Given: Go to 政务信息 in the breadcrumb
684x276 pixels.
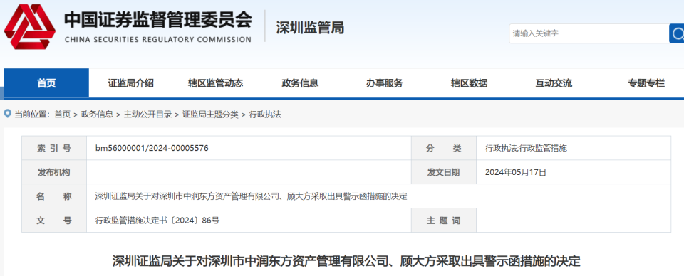Looking at the screenshot, I should 97,115.
